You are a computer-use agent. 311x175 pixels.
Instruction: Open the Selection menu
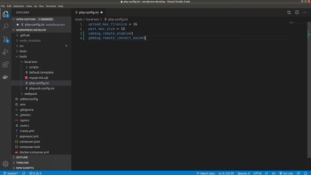(x=18, y=6)
